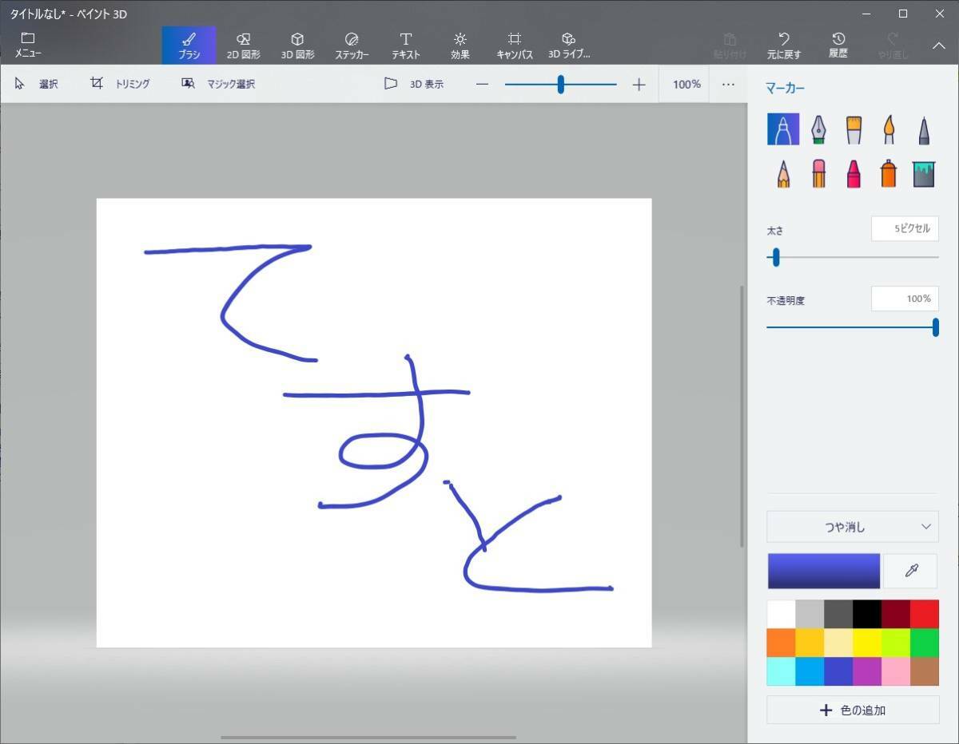Image resolution: width=959 pixels, height=744 pixels.
Task: Click the 不透明度 opacity value field
Action: pos(905,299)
